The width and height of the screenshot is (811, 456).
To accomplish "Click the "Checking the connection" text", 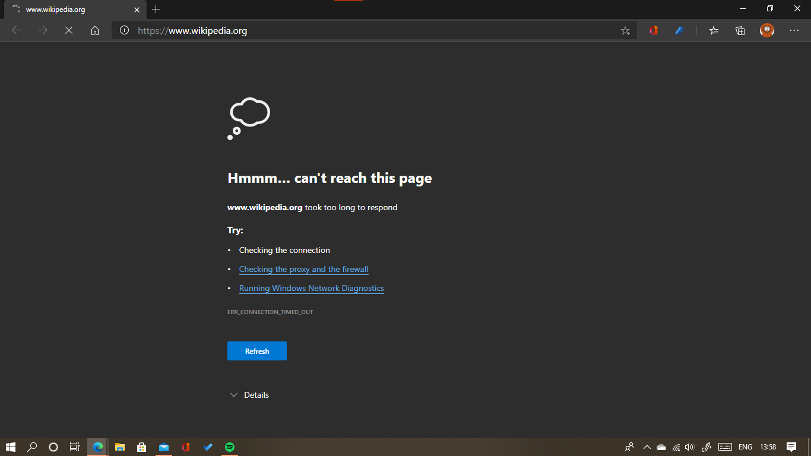I will point(284,250).
